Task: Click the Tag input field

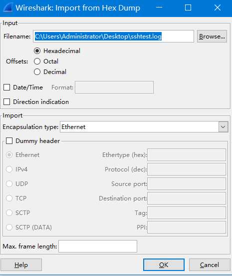Action: (187, 213)
